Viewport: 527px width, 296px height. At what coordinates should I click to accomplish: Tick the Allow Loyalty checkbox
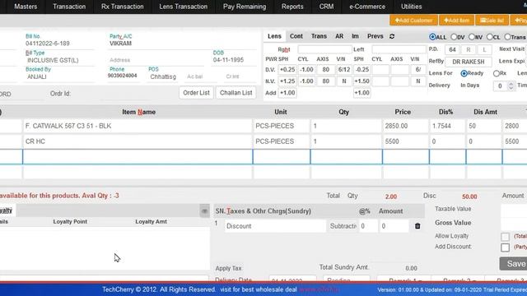[505, 237]
